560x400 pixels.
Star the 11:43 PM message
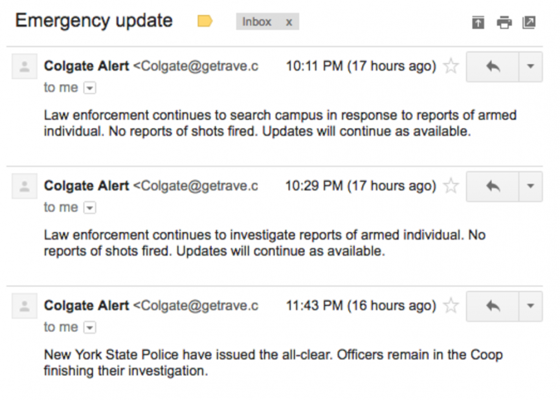[451, 306]
